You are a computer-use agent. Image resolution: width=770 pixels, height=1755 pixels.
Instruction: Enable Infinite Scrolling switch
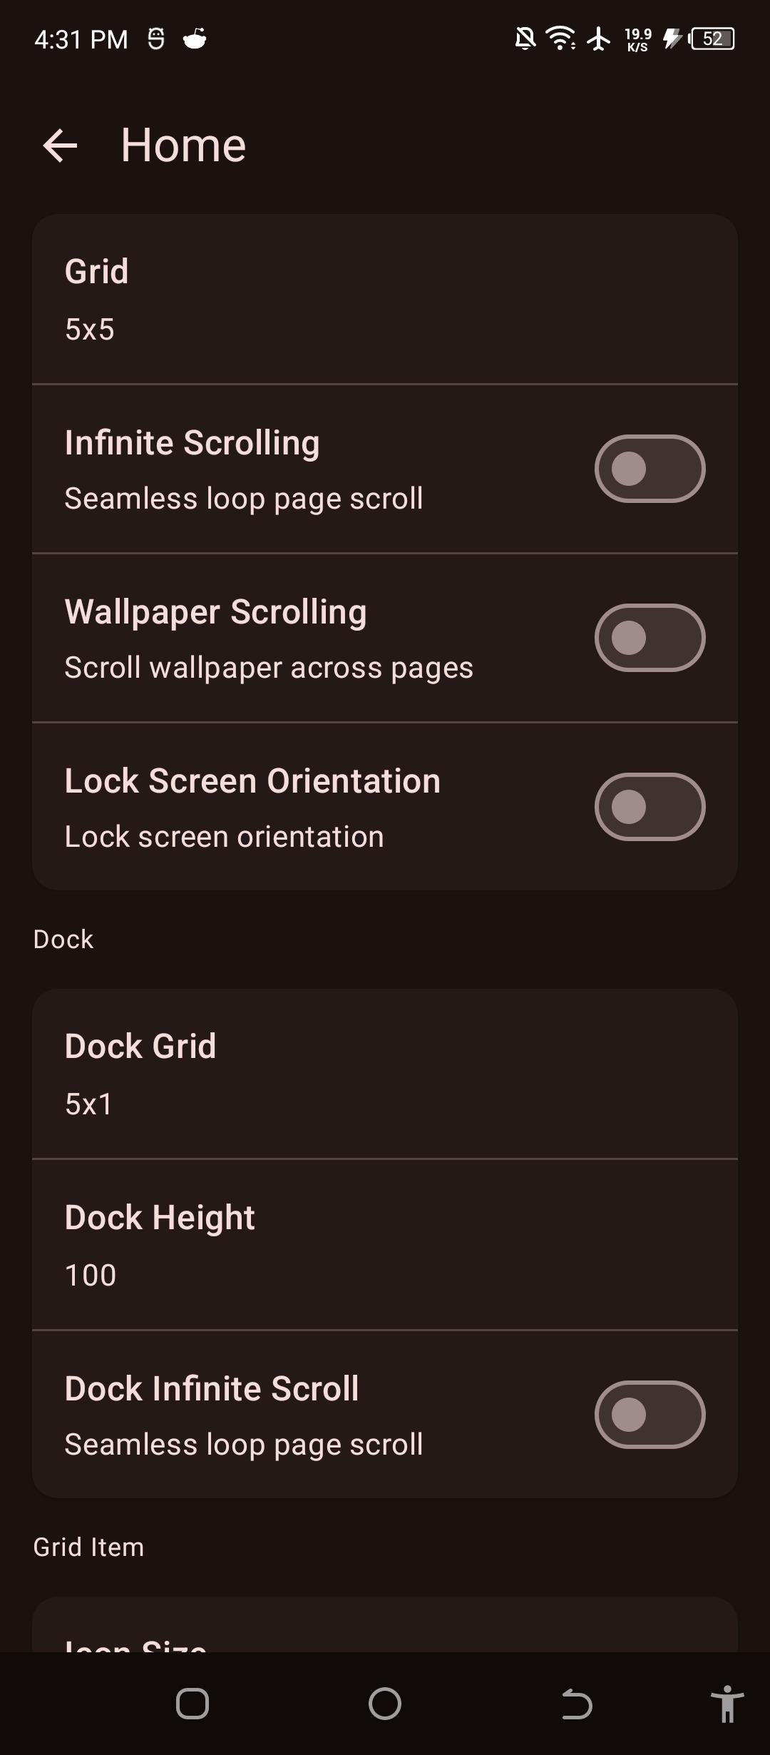point(650,469)
